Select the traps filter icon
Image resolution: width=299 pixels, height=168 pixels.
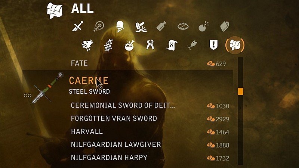[x=183, y=26]
